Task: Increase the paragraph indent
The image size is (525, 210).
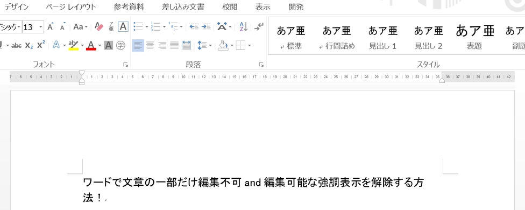Action: [206, 26]
